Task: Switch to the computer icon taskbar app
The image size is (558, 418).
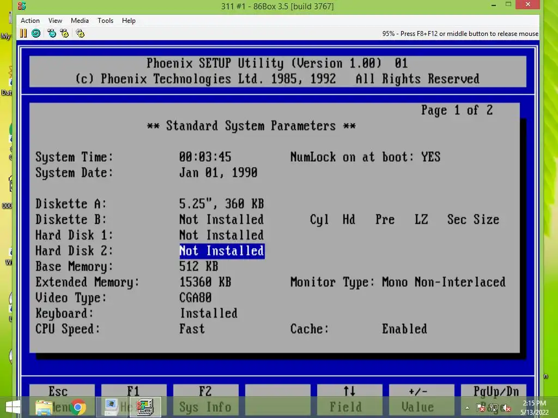Action: [111, 407]
